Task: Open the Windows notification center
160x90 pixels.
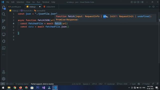Action: click(x=157, y=88)
